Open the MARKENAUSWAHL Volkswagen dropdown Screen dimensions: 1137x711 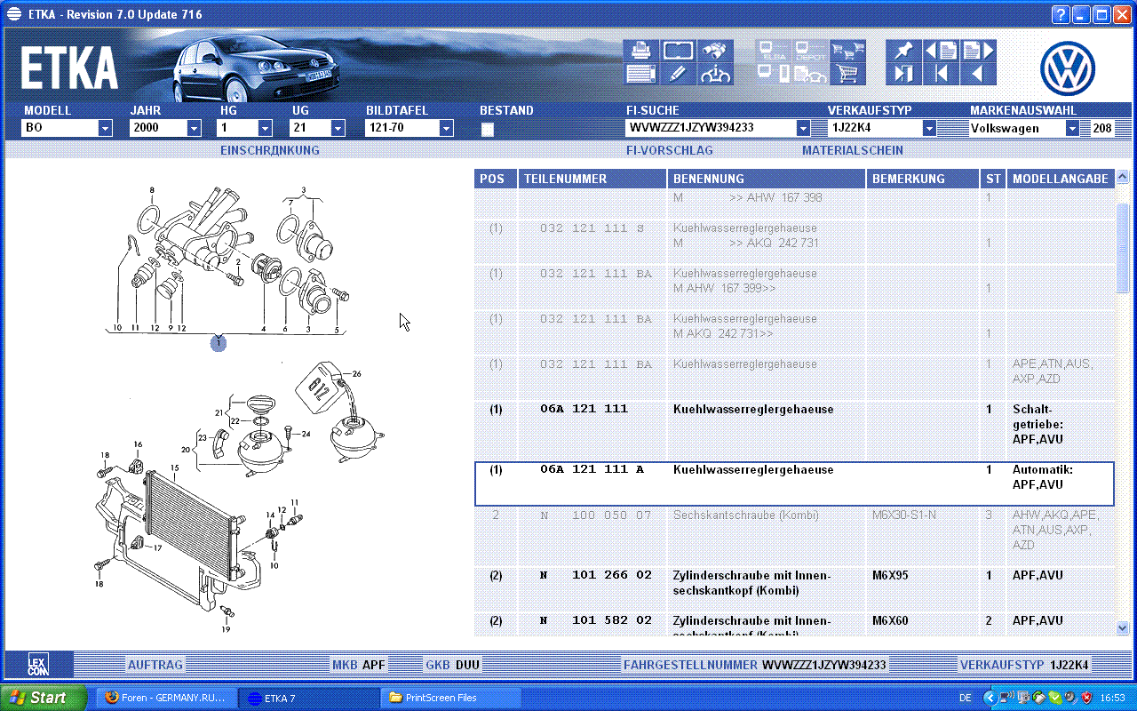click(1072, 128)
